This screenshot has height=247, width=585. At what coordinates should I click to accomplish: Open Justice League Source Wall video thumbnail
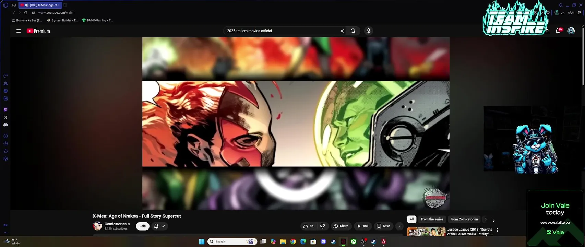(x=426, y=232)
